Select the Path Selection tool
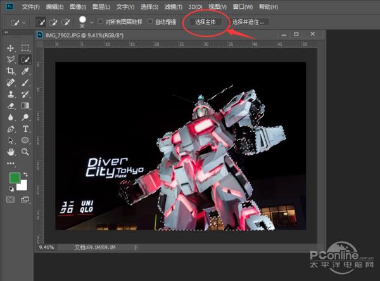Viewport: 380px width, 281px height. point(10,141)
